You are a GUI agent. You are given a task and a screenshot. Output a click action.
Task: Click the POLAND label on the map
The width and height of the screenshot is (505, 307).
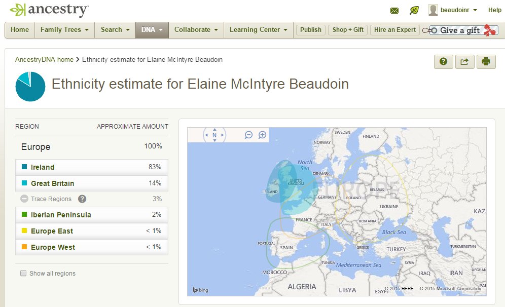[353, 198]
